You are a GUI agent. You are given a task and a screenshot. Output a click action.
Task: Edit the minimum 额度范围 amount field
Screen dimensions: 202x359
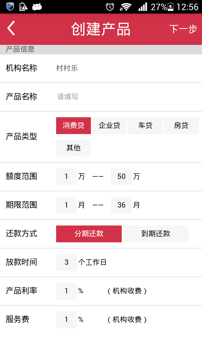point(66,177)
